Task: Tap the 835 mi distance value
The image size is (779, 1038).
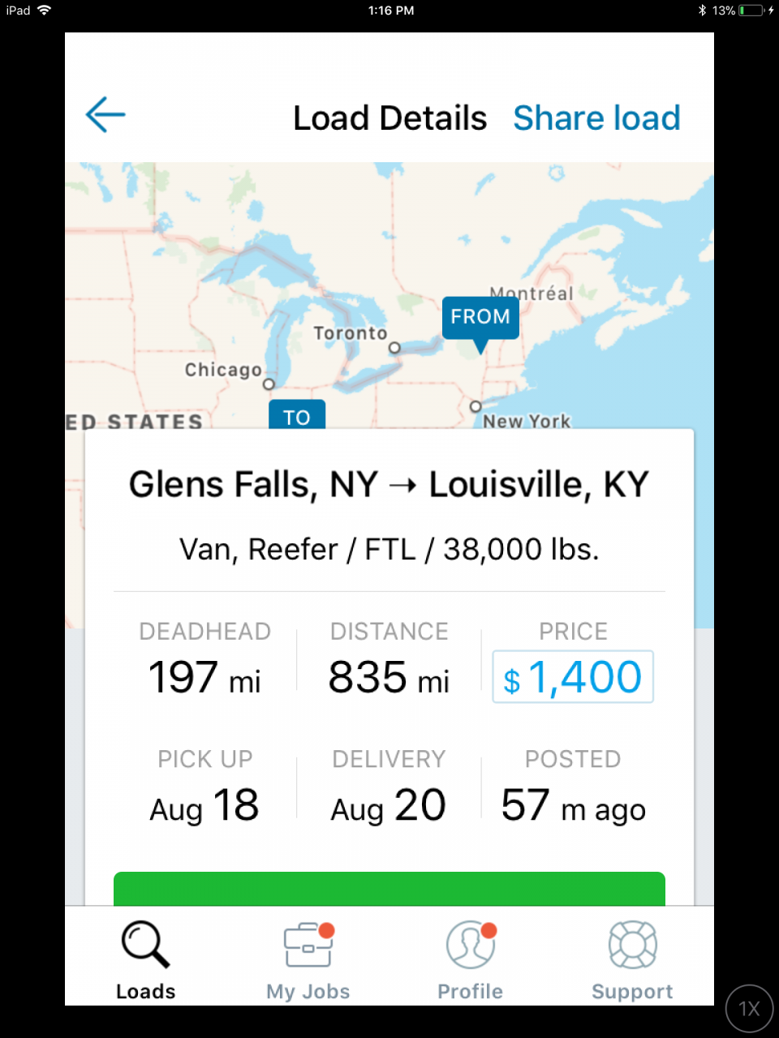Action: [389, 677]
